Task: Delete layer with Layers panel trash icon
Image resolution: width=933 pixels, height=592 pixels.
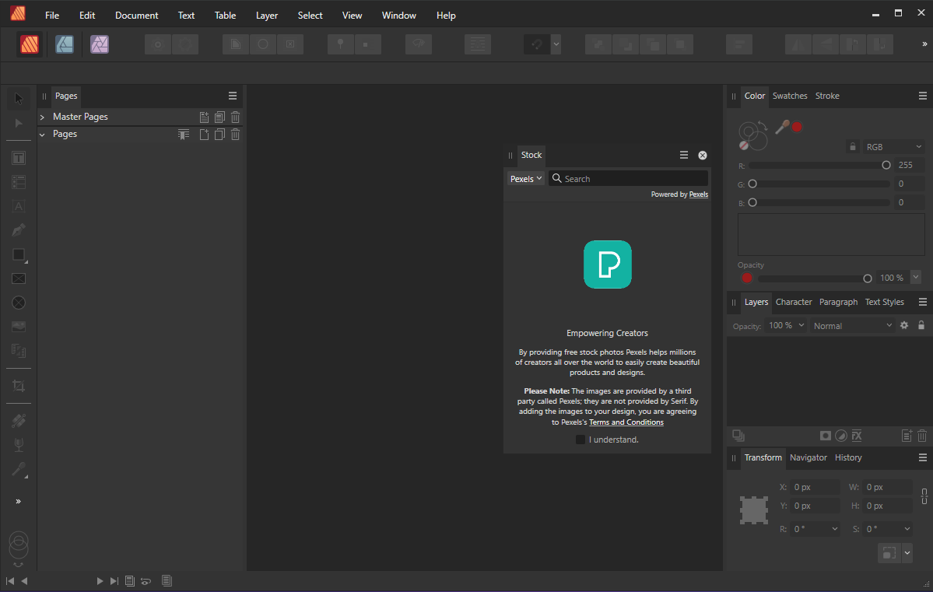Action: click(x=922, y=436)
